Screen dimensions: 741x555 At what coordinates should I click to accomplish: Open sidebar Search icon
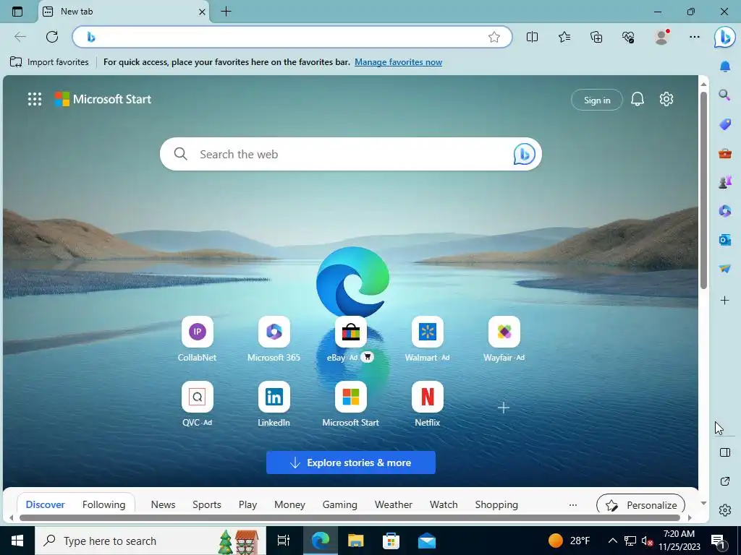tap(724, 95)
